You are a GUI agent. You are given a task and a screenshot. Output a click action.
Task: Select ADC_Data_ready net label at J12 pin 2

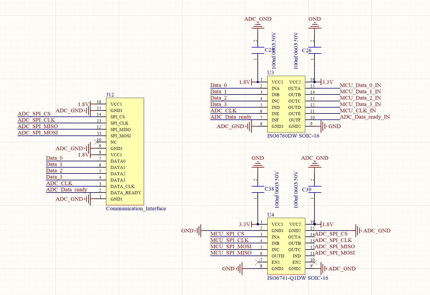point(67,190)
